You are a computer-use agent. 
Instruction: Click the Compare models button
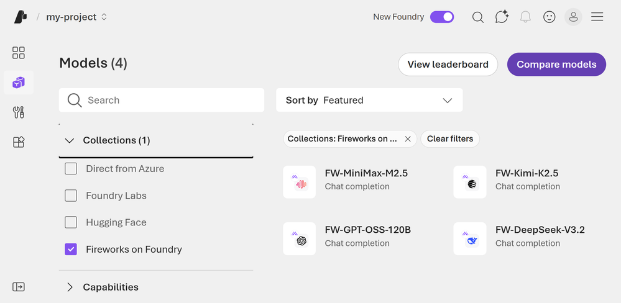(556, 65)
